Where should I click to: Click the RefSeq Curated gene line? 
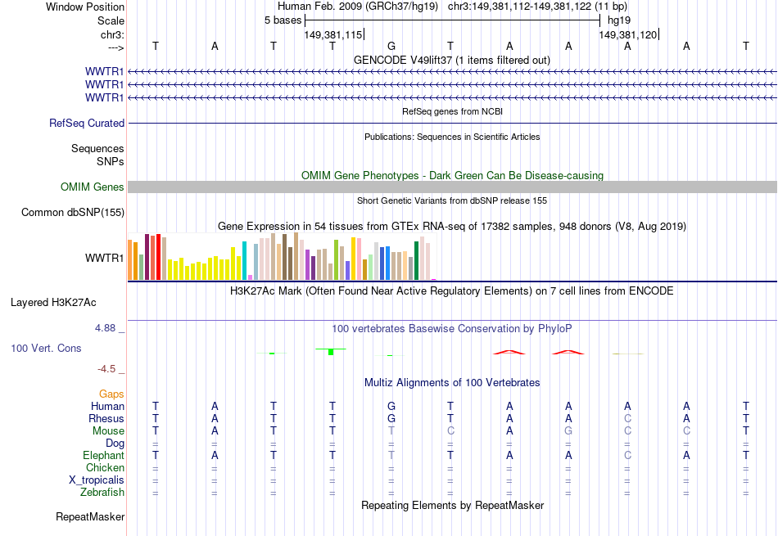(x=452, y=123)
